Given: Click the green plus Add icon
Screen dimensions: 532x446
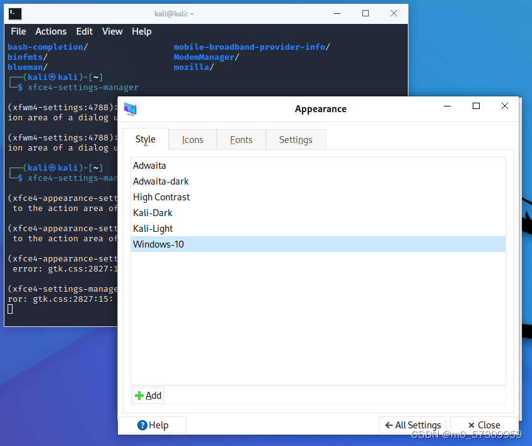Looking at the screenshot, I should 139,396.
